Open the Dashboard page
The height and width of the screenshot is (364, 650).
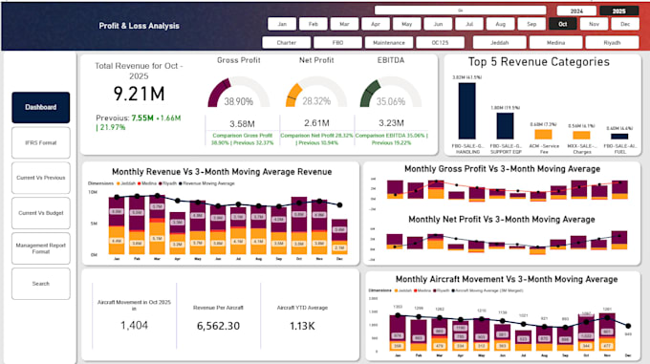tap(40, 107)
